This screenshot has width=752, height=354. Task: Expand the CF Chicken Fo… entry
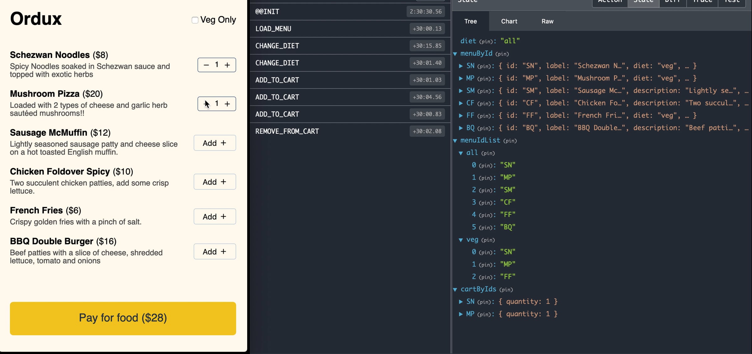pyautogui.click(x=461, y=103)
